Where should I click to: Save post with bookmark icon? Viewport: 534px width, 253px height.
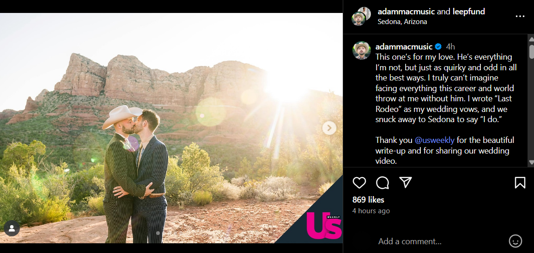point(520,183)
